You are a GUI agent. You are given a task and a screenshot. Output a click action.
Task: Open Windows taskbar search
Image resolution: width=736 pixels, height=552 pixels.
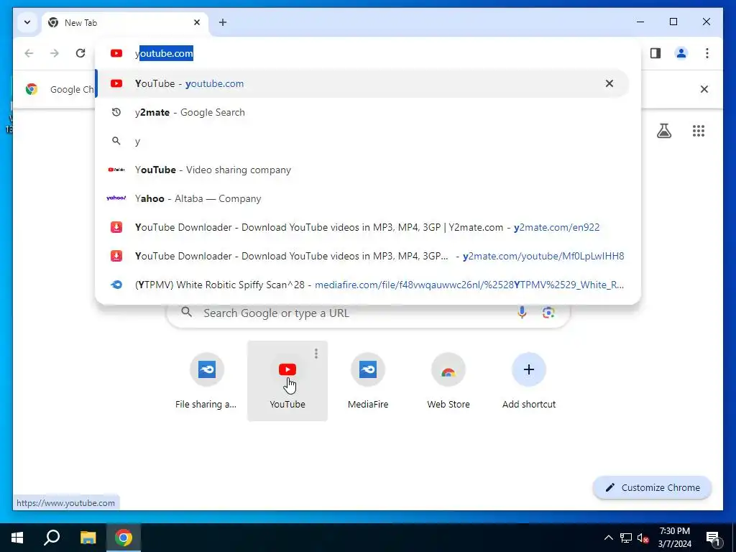52,538
